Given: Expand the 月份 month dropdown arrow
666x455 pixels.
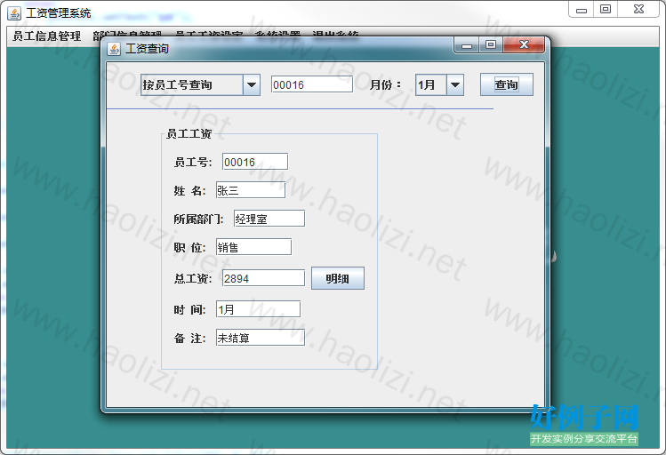Looking at the screenshot, I should 454,84.
